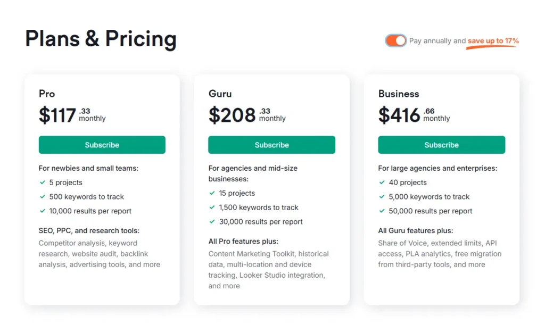Screen dimensions: 545x332
Task: Click checkmark beside 30,000 results per report
Action: [x=212, y=222]
